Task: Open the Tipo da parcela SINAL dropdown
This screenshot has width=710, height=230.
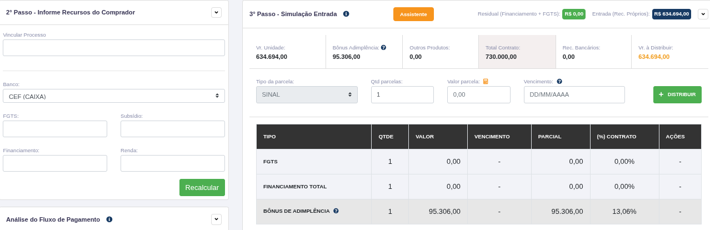Action: click(x=307, y=94)
